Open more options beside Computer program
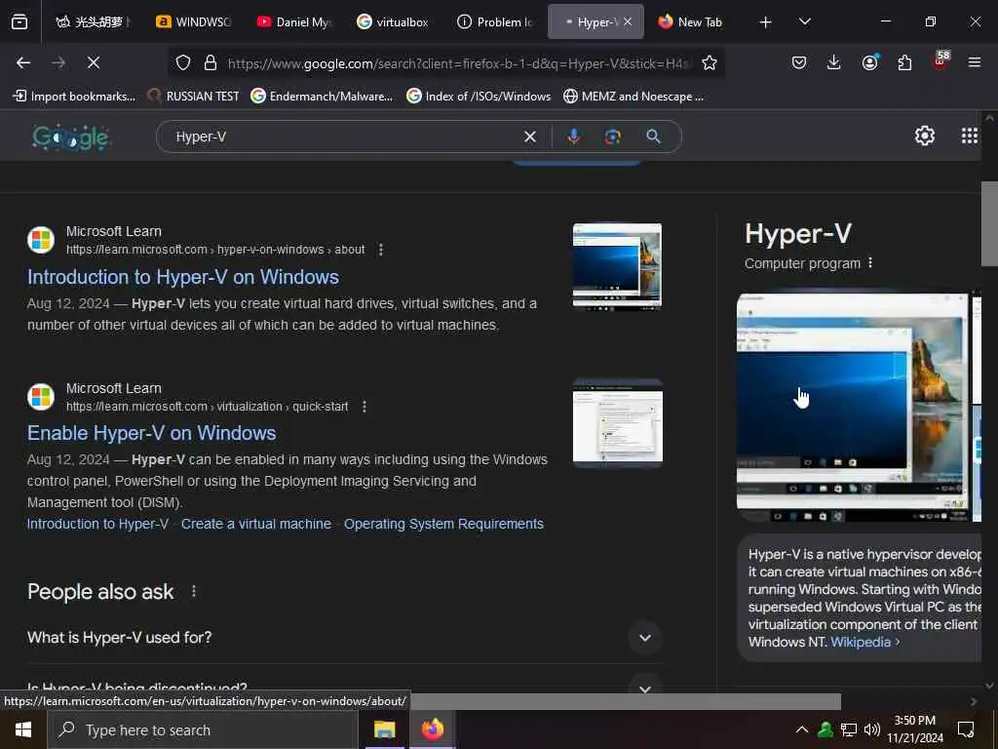Viewport: 998px width, 749px height. point(870,263)
